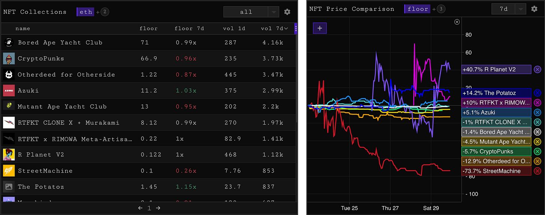
Task: Click the +14.2% The Potatoz legend label
Action: 496,93
